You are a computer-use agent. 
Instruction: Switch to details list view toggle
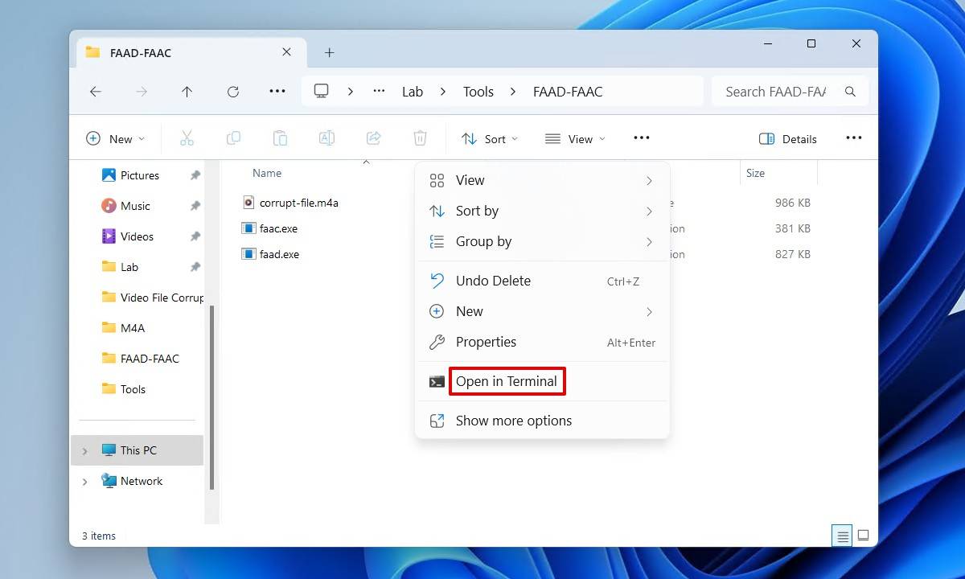pyautogui.click(x=842, y=536)
